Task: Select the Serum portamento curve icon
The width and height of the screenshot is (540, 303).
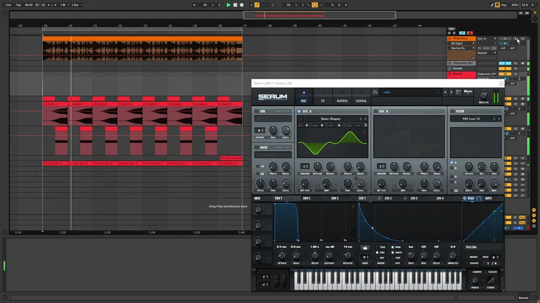Action: click(491, 281)
